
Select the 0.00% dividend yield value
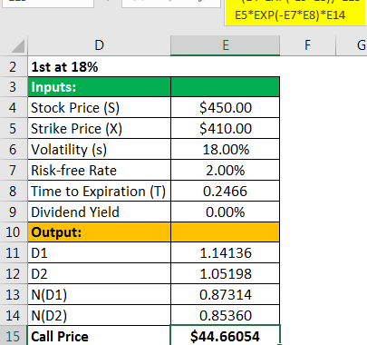(x=226, y=212)
